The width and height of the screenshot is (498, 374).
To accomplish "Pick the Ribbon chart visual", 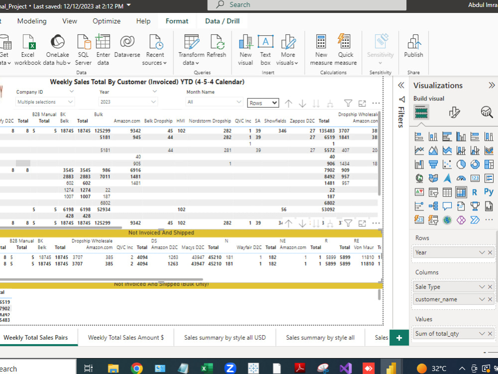I will point(489,150).
